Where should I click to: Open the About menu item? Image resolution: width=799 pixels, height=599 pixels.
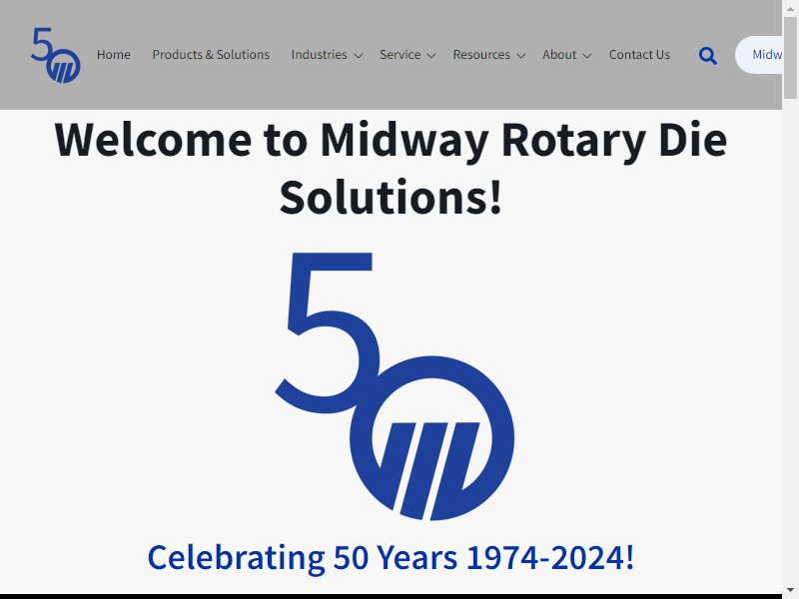559,55
